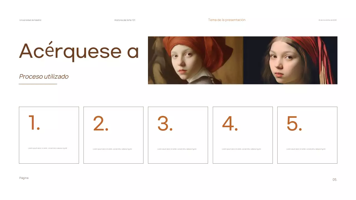Click the 'Universidad de Madrid' header text
This screenshot has height=200, width=356.
point(30,20)
